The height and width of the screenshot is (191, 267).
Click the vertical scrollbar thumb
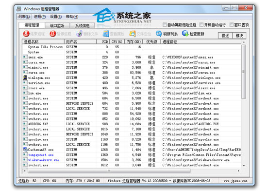[244, 72]
